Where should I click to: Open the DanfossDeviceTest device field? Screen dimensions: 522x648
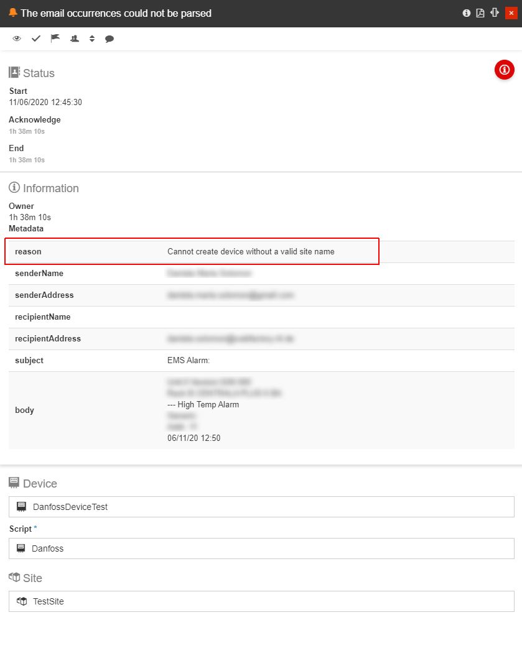pyautogui.click(x=261, y=507)
